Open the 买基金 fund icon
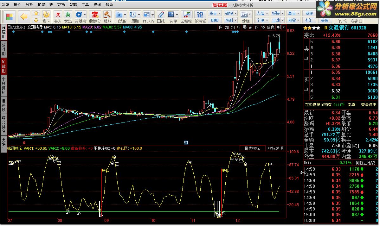The width and height of the screenshot is (380, 226). 79,15
